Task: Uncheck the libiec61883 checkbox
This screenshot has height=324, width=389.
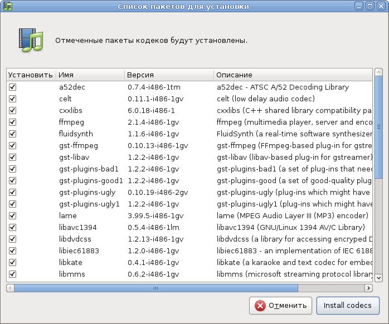Action: 12,251
